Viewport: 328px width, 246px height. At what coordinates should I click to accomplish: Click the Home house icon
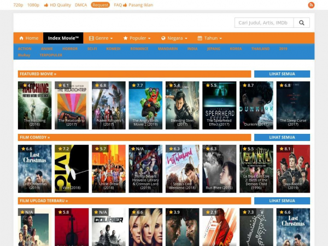coord(21,38)
